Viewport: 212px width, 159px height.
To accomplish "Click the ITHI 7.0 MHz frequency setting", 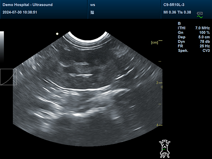I will point(194,28).
